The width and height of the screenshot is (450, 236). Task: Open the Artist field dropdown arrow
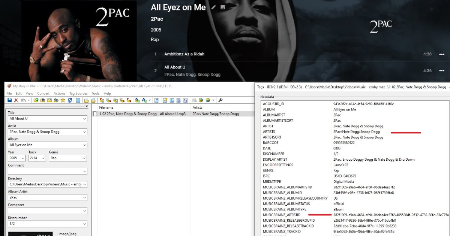click(x=84, y=132)
